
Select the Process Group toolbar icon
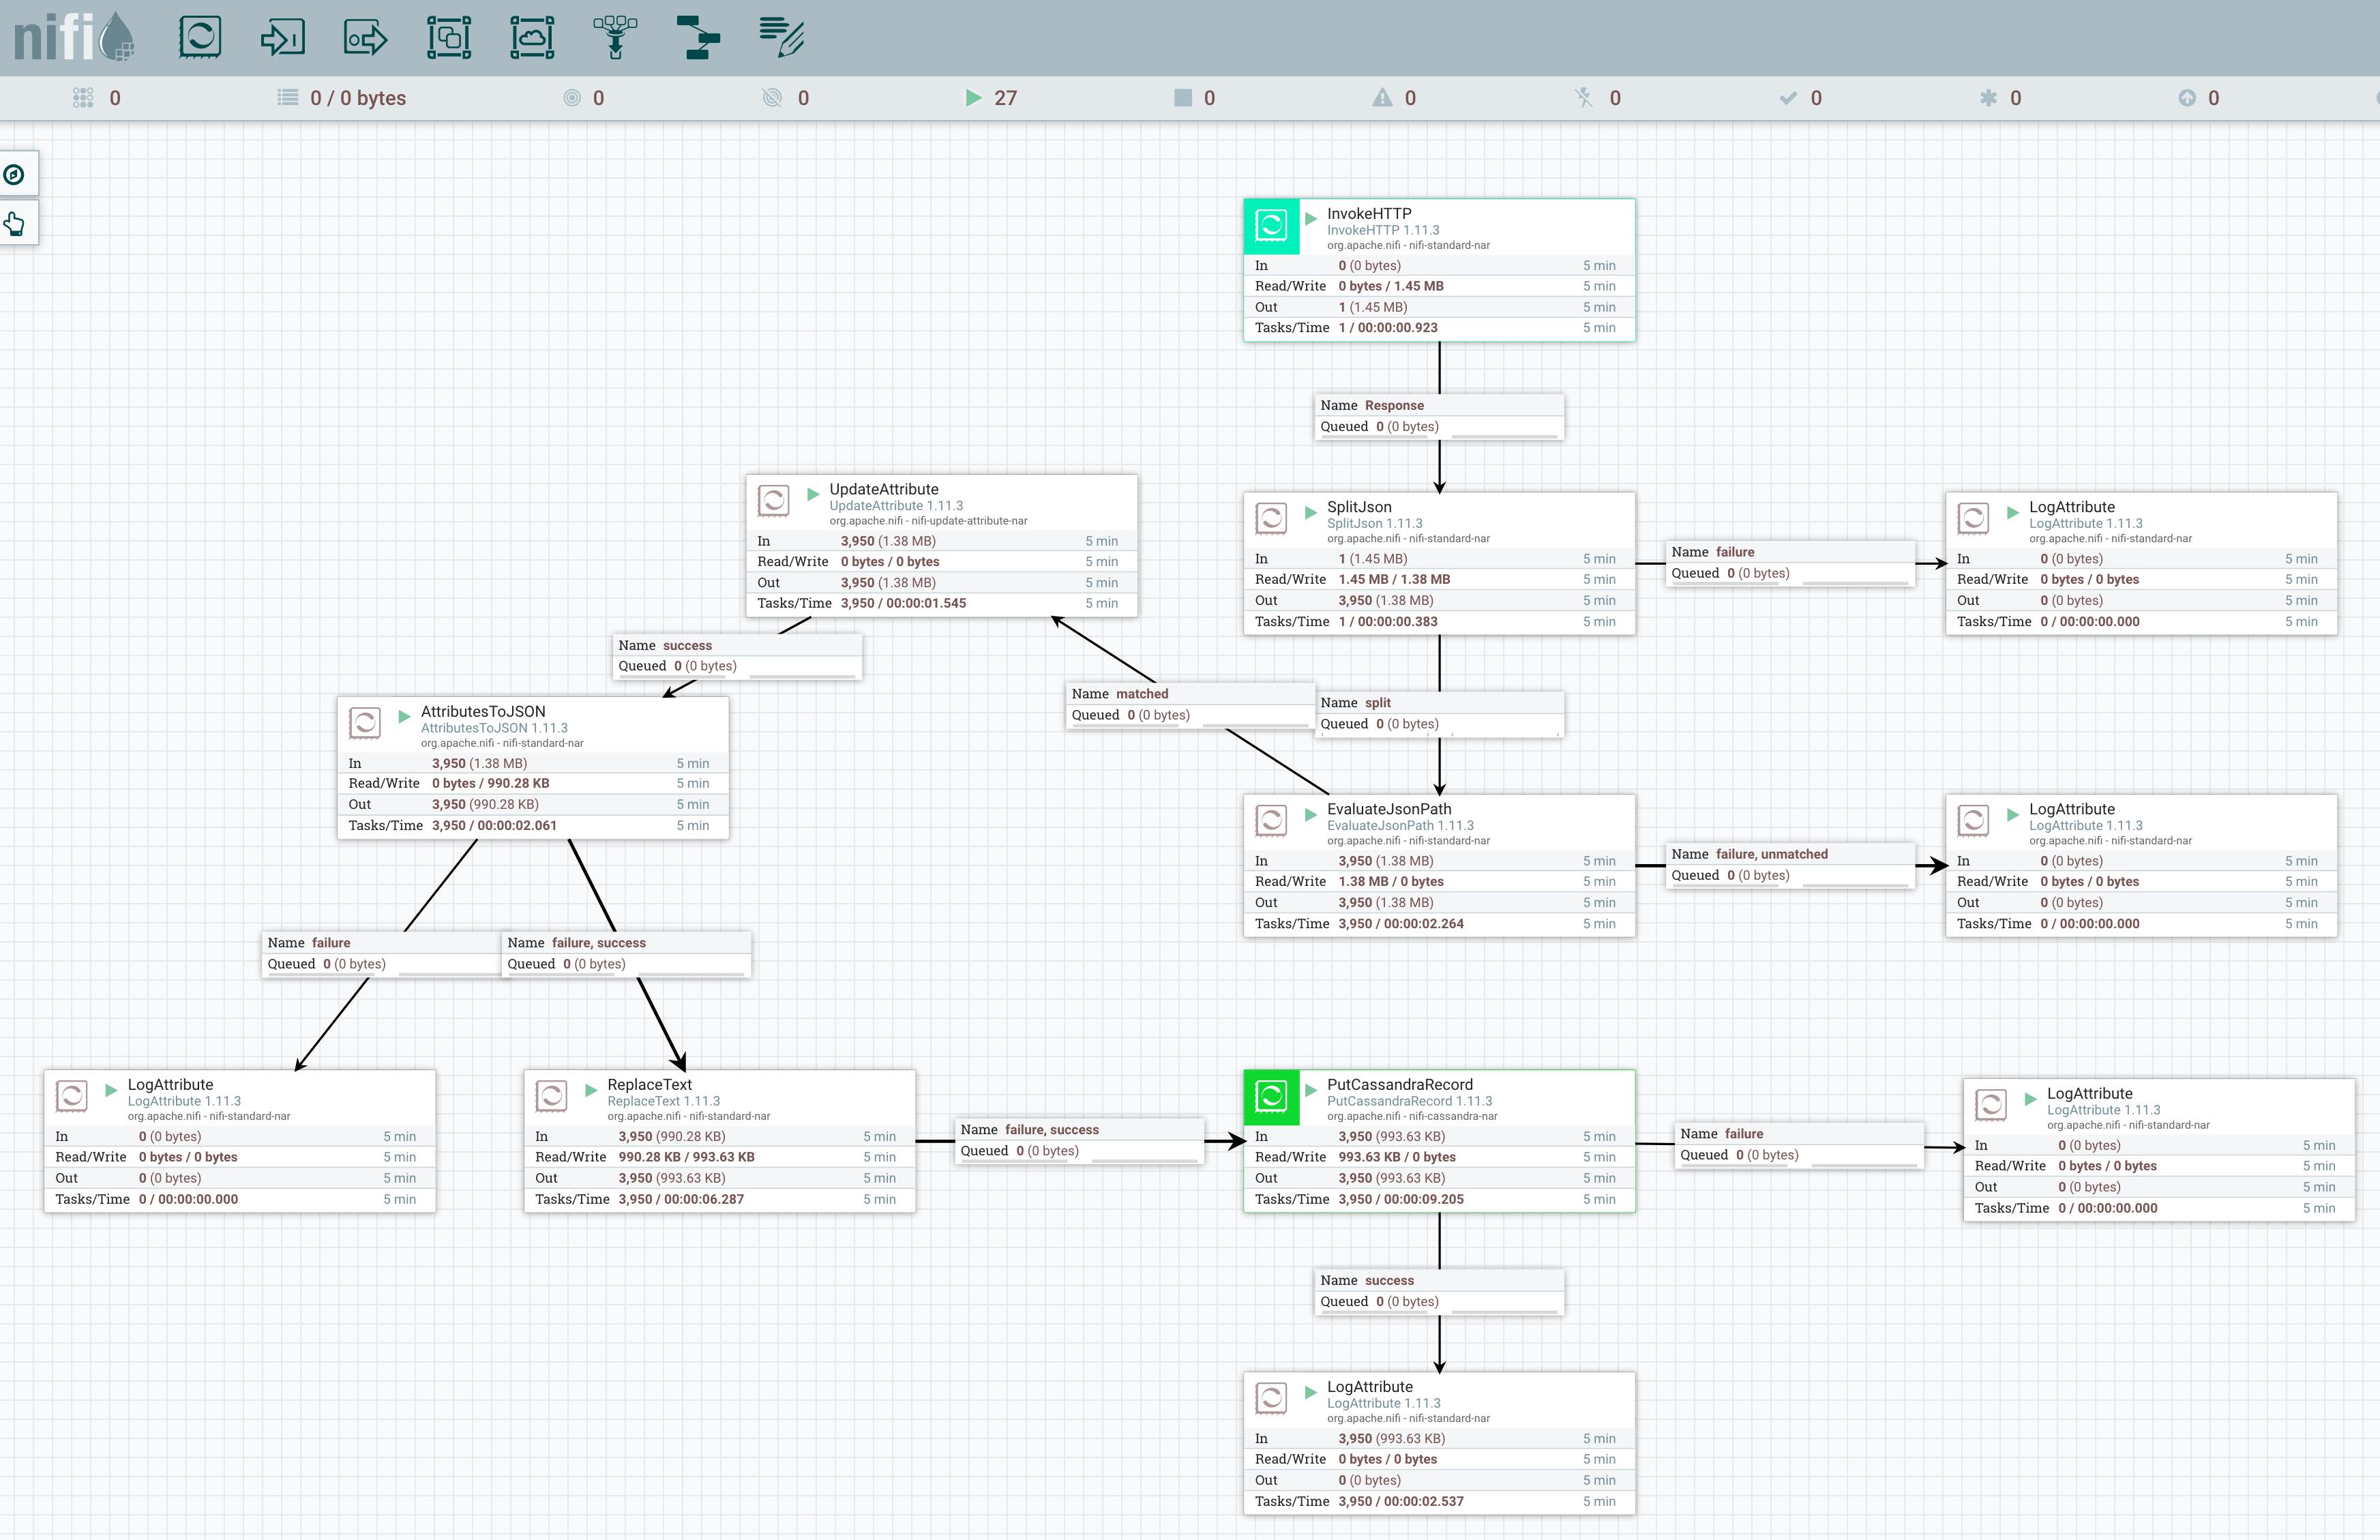449,38
